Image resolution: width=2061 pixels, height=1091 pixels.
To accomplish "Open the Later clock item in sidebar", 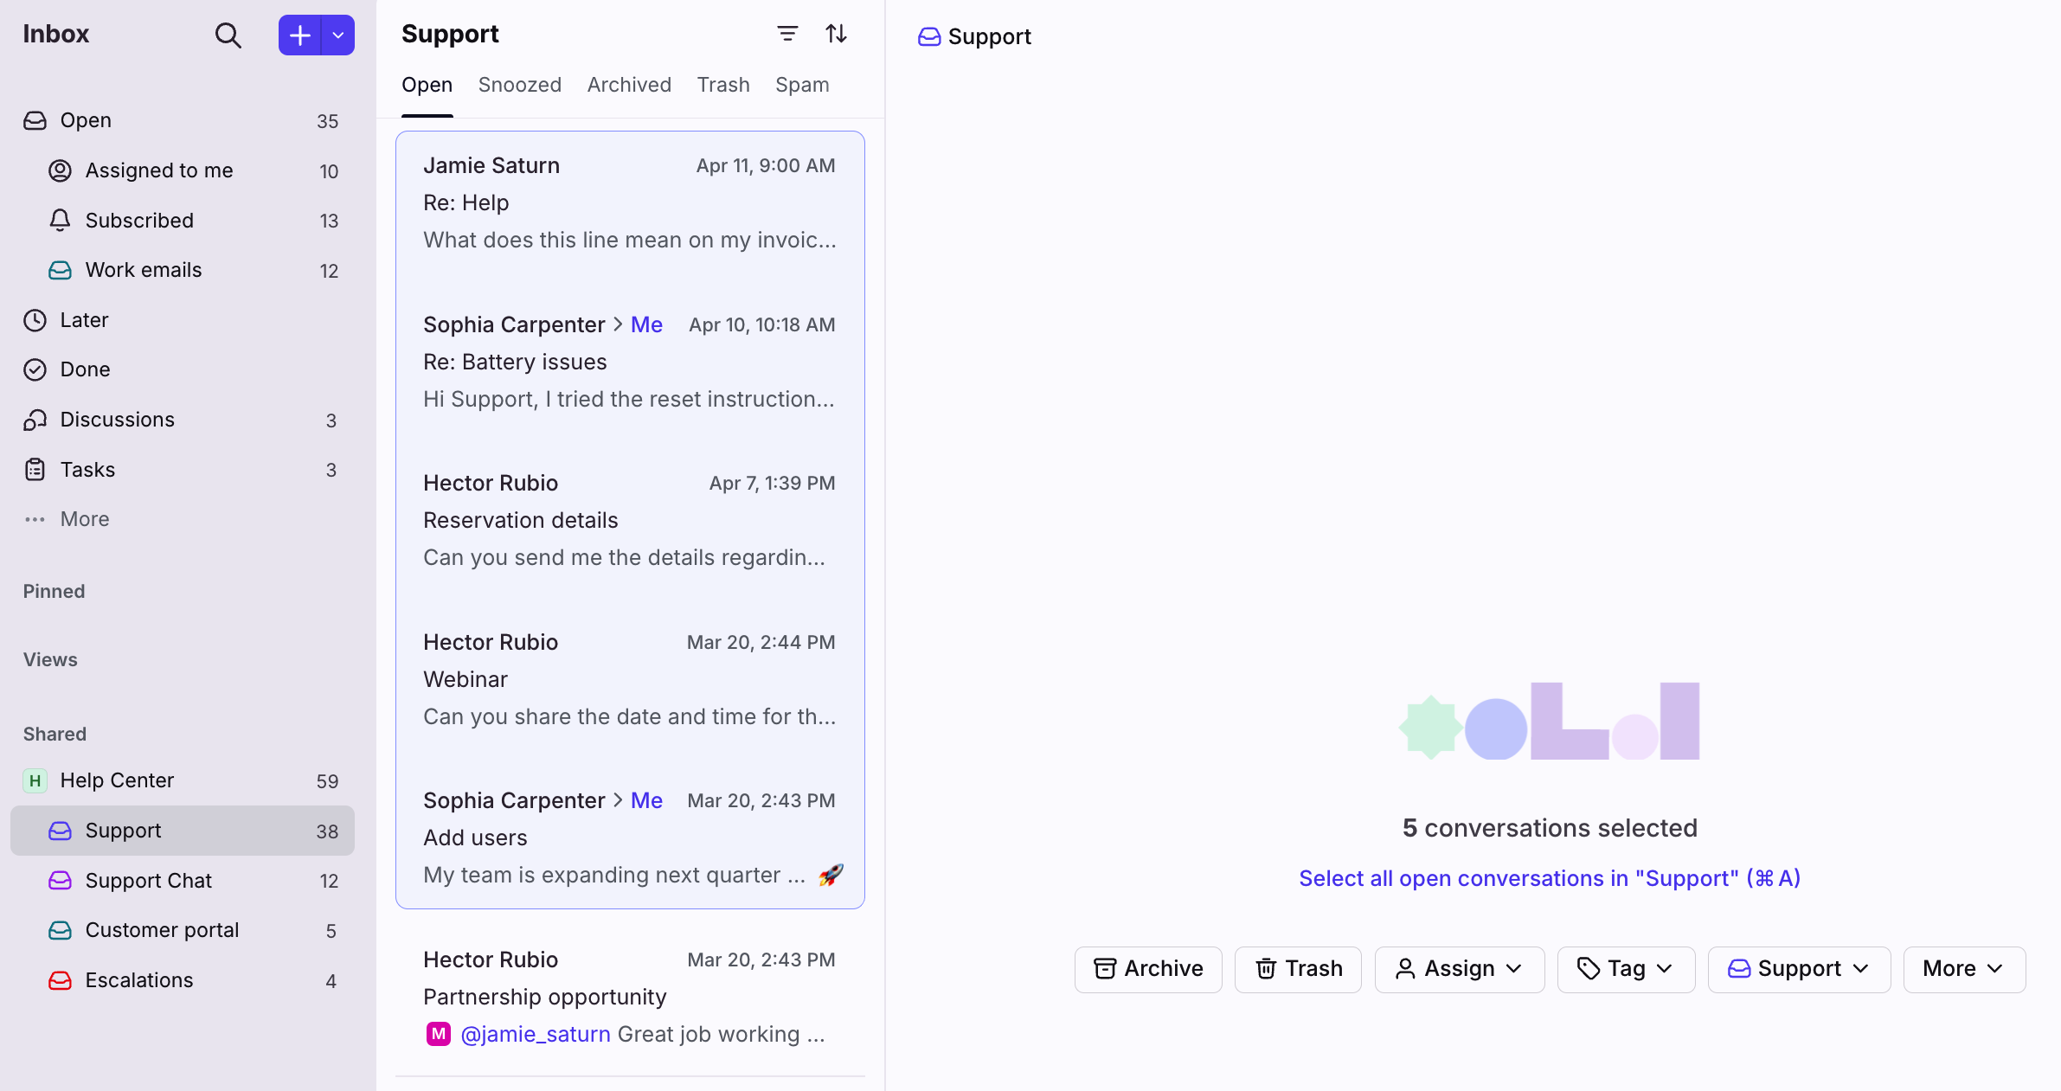I will pos(84,320).
